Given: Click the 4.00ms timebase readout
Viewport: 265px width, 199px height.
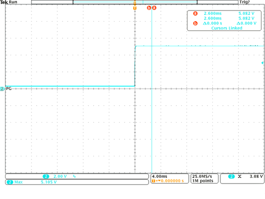Looking at the screenshot, I should coord(159,176).
